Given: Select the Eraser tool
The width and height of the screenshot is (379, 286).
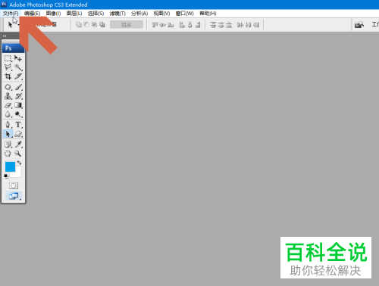Looking at the screenshot, I should [8, 105].
